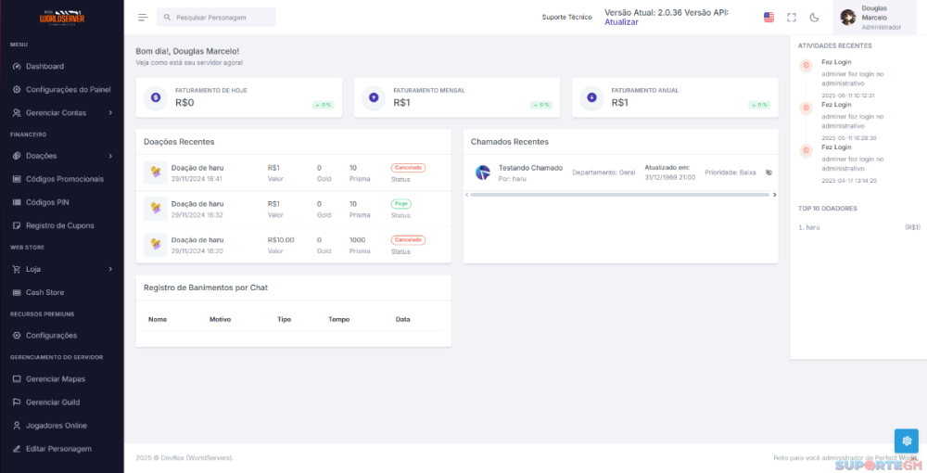Click the Faturamento Mensal icon

(374, 97)
